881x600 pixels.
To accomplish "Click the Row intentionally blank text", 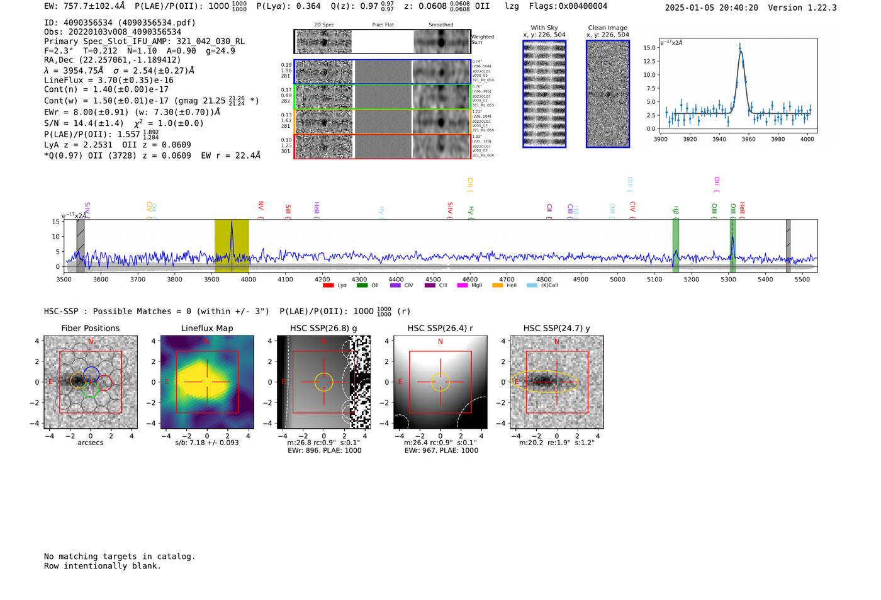I will 103,566.
